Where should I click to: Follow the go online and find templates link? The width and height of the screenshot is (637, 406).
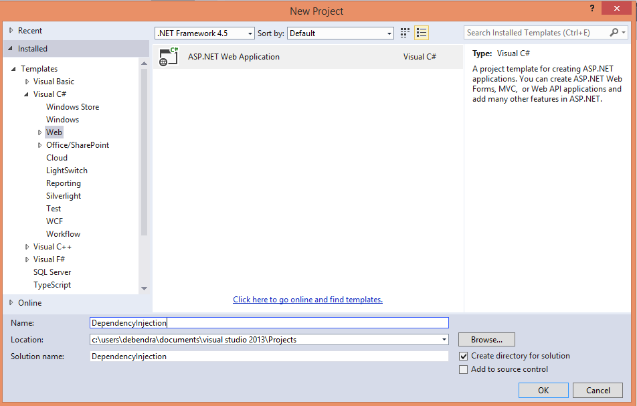click(308, 300)
